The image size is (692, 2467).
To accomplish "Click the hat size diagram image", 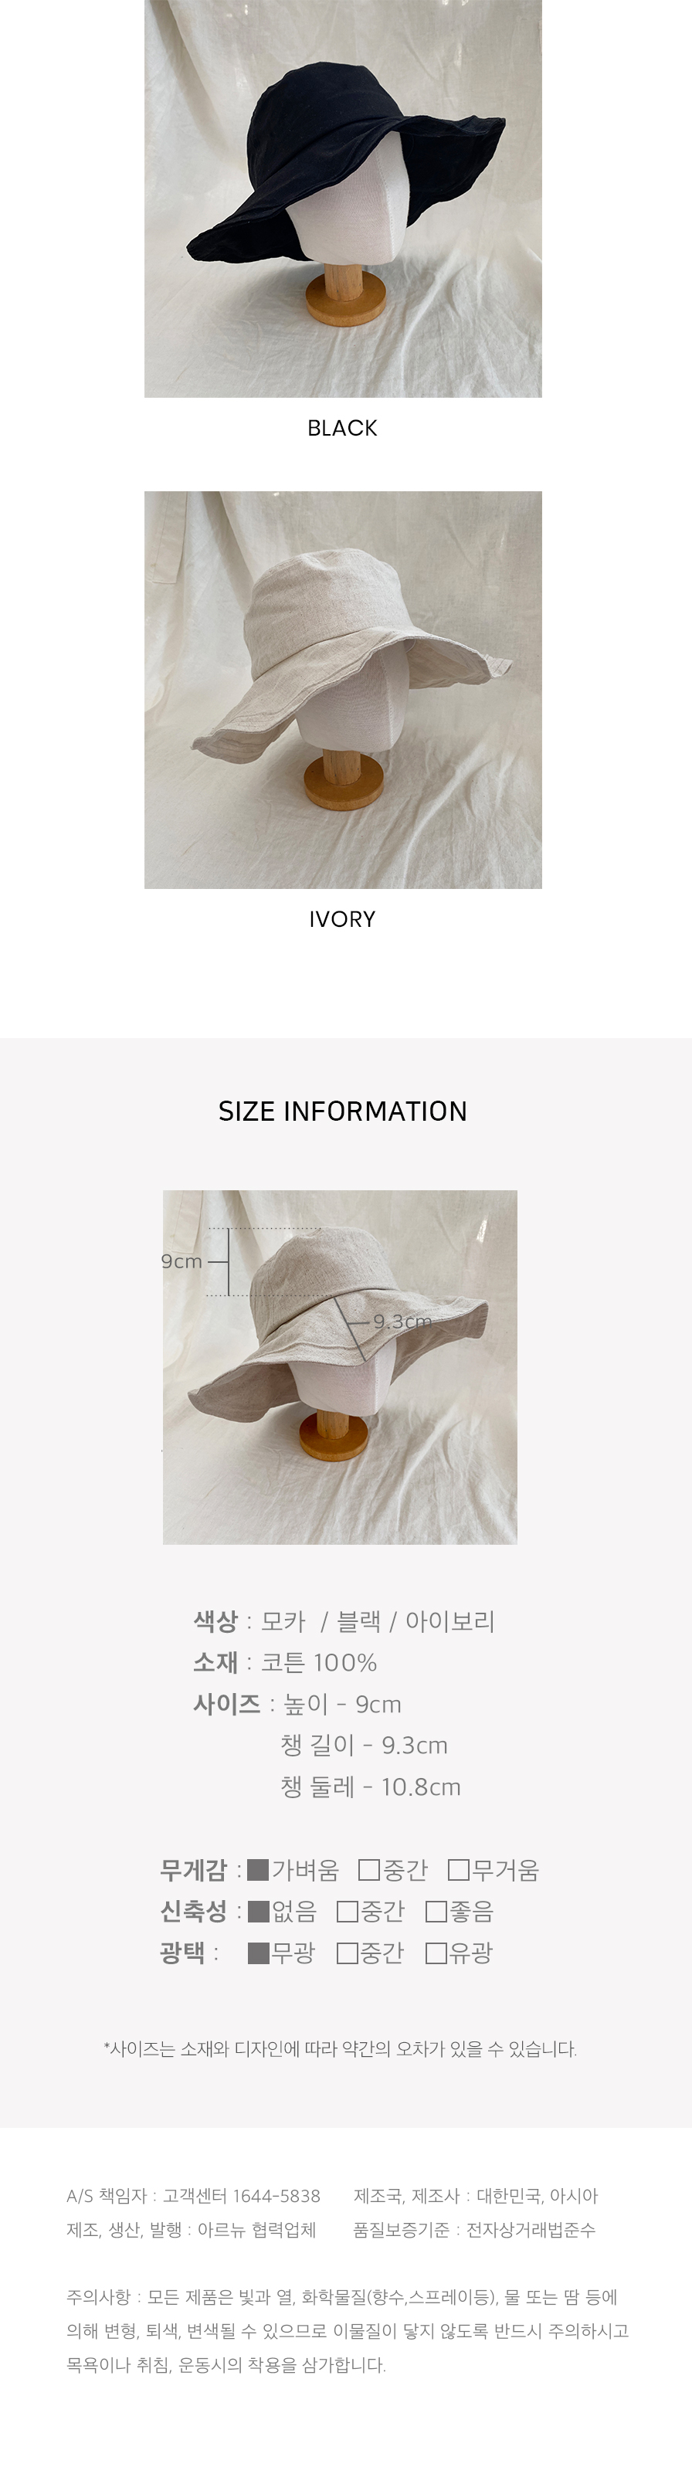I will [340, 1366].
